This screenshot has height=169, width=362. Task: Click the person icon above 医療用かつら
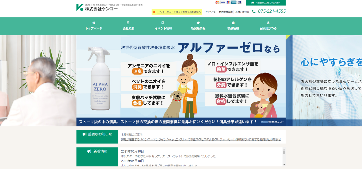[x=268, y=23]
